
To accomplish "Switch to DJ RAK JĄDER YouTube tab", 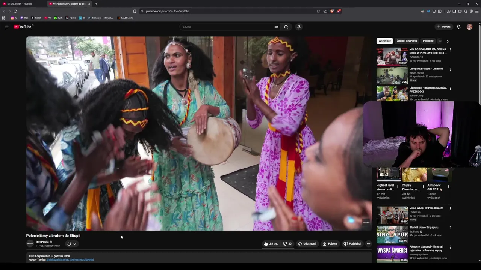I will pos(23,4).
